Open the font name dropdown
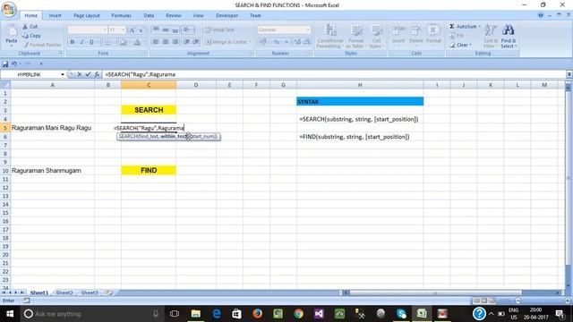This screenshot has width=573, height=322. (x=105, y=30)
